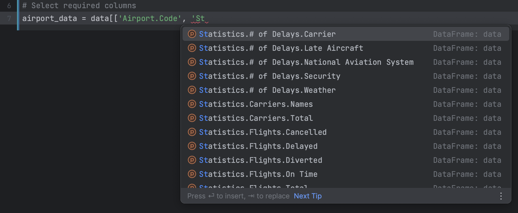Screen dimensions: 518x213
Task: Choose Statistics.# of Delays.Weather completion
Action: (x=267, y=90)
